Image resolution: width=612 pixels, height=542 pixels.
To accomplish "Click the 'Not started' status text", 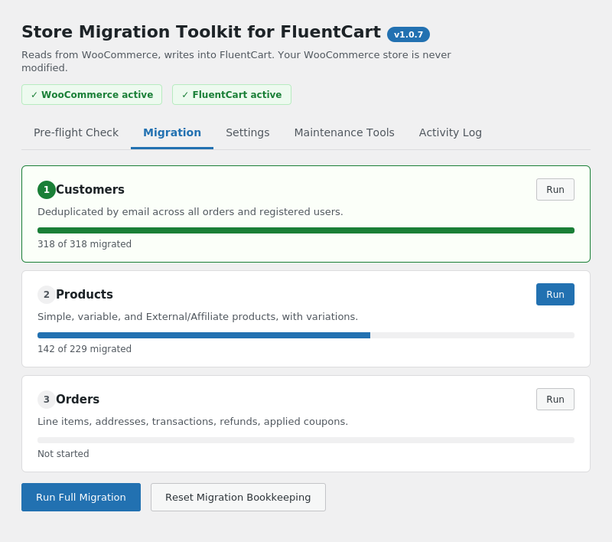I will point(63,454).
